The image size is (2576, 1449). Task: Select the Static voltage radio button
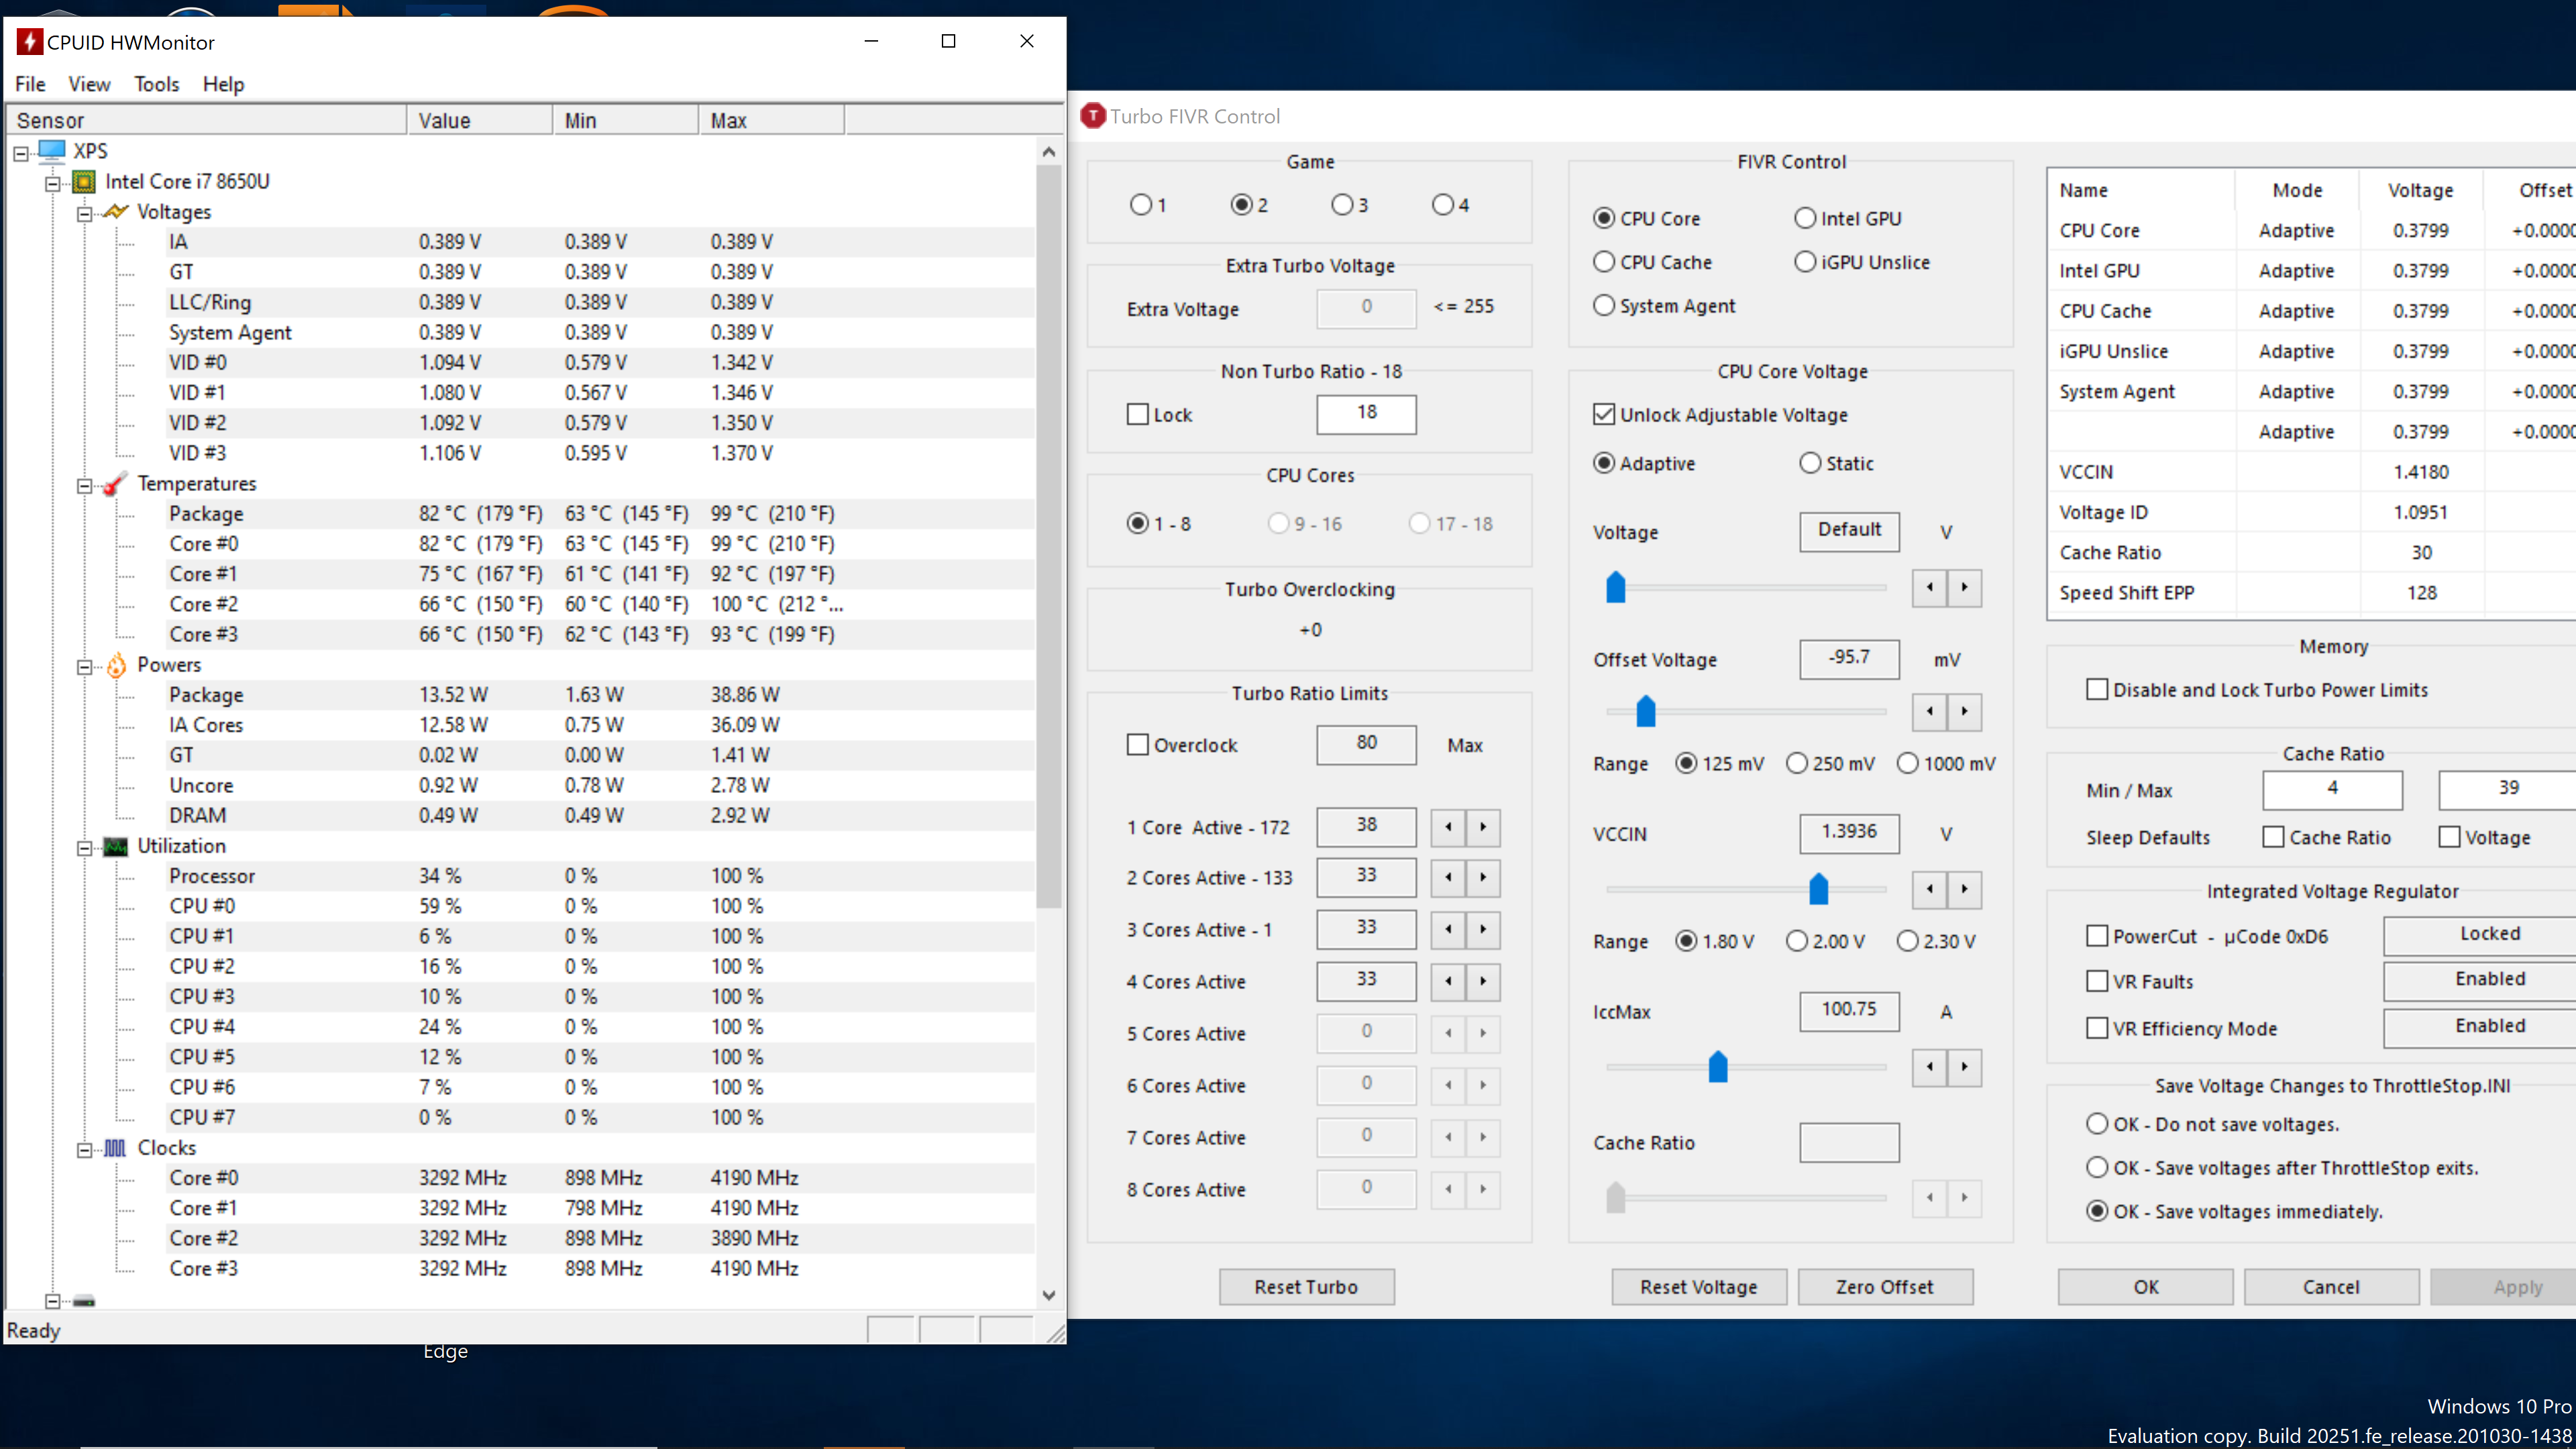pos(1810,464)
